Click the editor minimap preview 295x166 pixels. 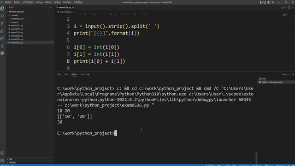click(x=285, y=15)
